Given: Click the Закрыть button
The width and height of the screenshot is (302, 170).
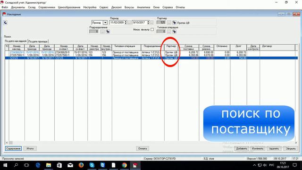Looking at the screenshot, I should coord(291,149).
